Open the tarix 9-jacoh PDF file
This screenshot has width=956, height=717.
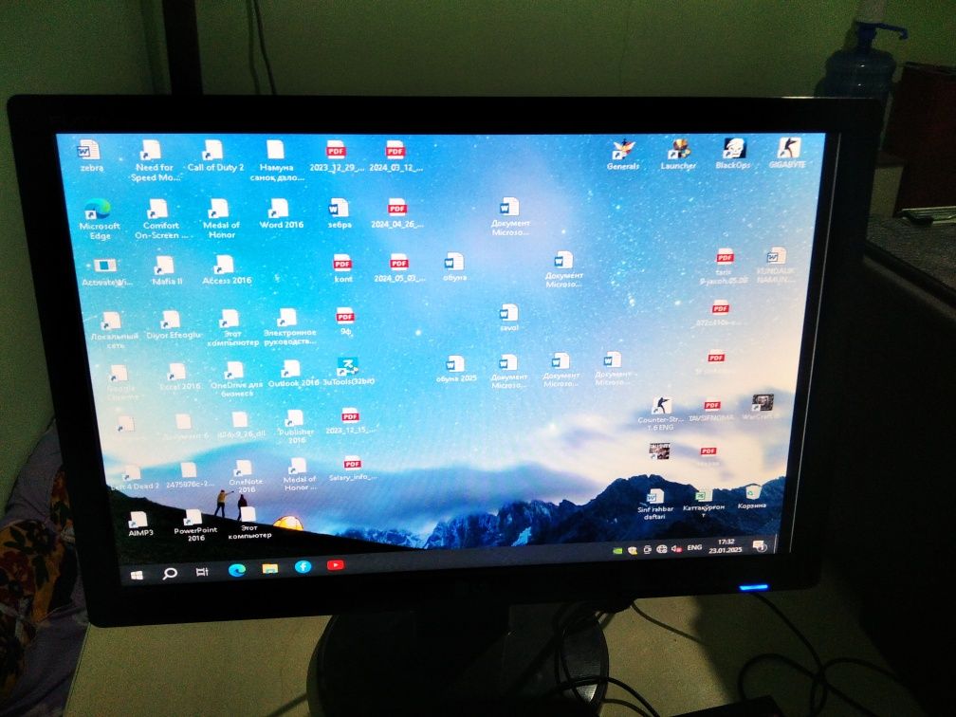point(723,267)
